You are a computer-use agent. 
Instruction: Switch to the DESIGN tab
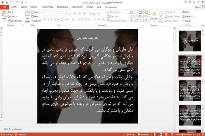(x=34, y=7)
